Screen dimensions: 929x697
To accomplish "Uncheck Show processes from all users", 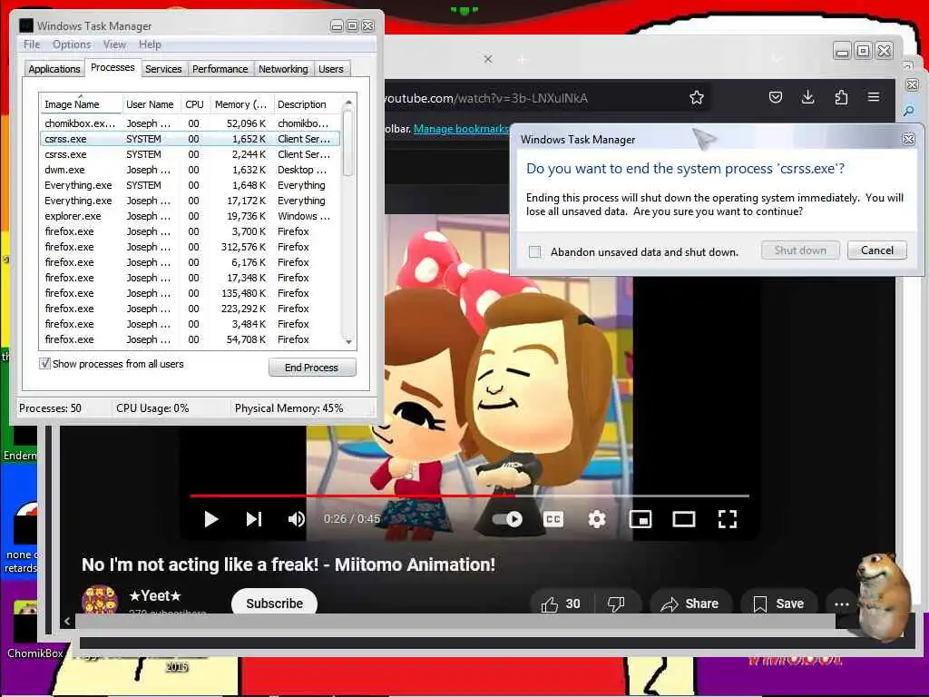I will (x=45, y=363).
